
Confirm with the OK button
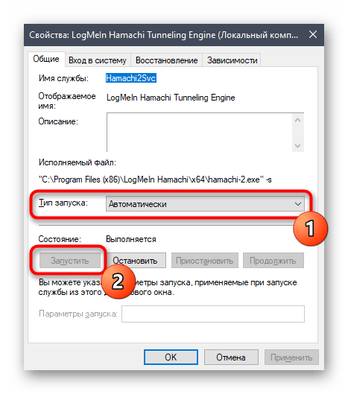pyautogui.click(x=171, y=357)
